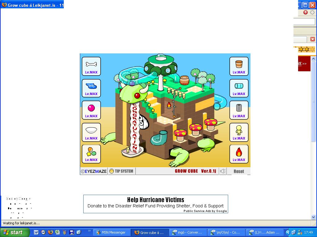Click Public Service Ads by Google
Viewport: 317px width, 237px height.
click(x=205, y=211)
